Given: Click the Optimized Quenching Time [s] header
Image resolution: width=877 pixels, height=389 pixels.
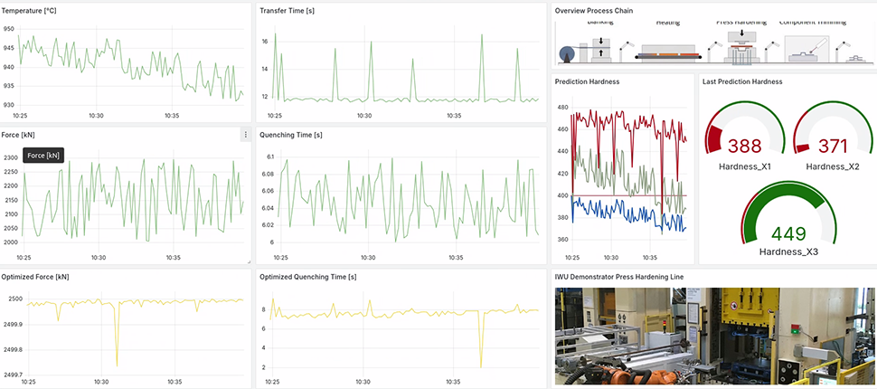Looking at the screenshot, I should [x=307, y=276].
